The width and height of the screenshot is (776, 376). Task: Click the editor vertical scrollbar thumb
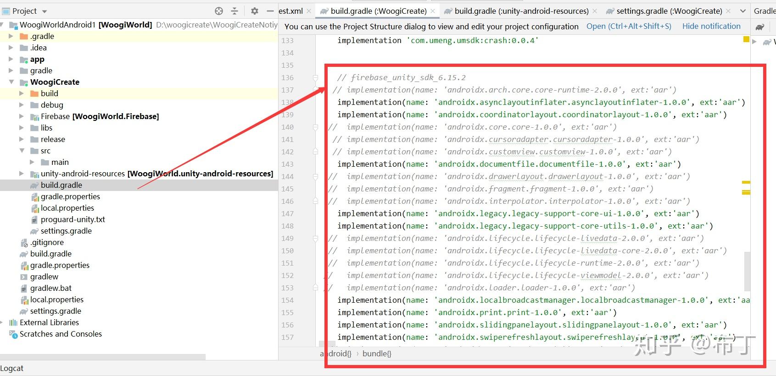tap(747, 271)
